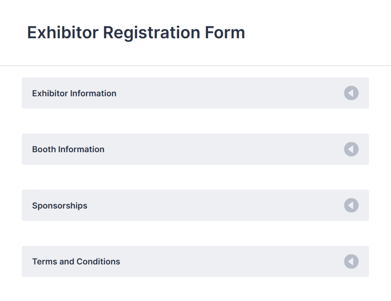Select the Sponsorships header bar

point(195,205)
